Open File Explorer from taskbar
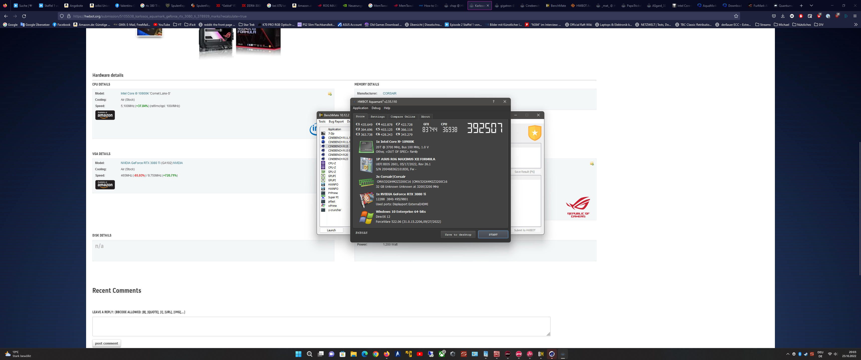Viewport: 861px width, 360px height. [353, 354]
